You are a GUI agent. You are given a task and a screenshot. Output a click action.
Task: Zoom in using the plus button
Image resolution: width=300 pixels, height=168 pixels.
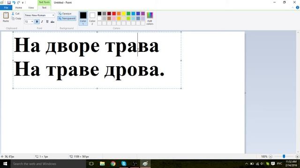[297, 157]
